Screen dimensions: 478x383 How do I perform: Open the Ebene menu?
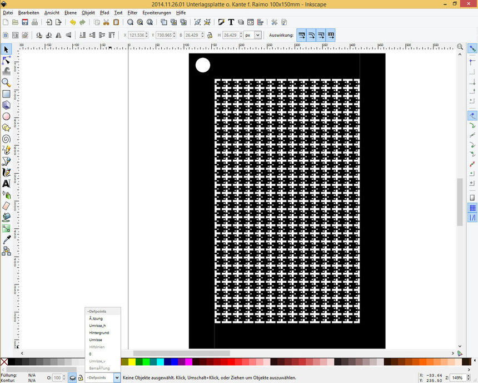[71, 12]
